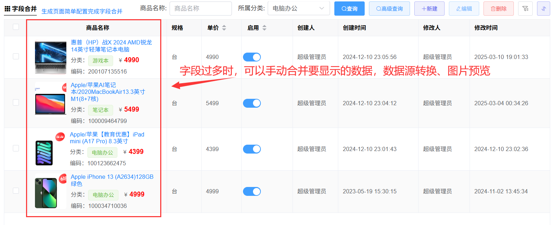Click product code 100034710036

[107, 206]
